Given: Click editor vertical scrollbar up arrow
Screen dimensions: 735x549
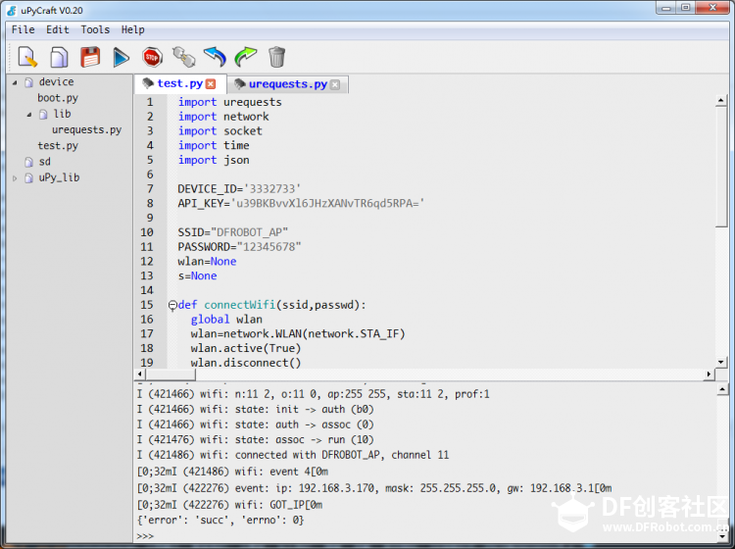Looking at the screenshot, I should point(721,100).
